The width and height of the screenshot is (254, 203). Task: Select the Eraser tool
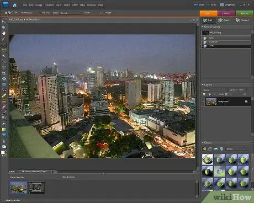(4, 107)
